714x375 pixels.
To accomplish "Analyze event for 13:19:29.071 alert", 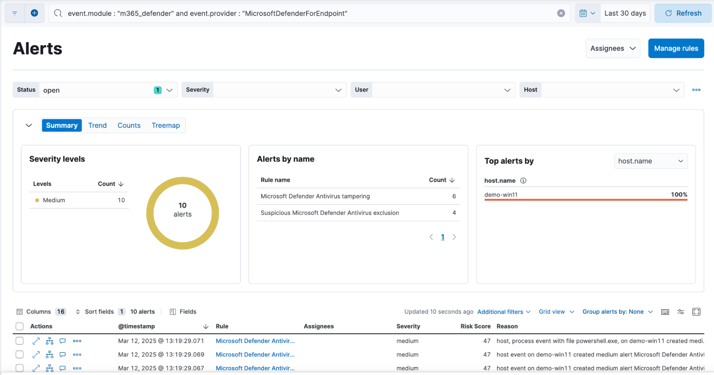I will (50, 341).
